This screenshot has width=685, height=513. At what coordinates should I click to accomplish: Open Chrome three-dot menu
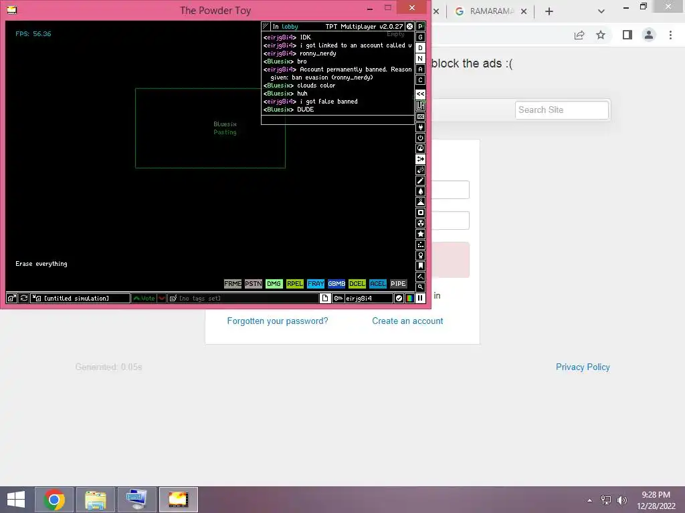670,35
